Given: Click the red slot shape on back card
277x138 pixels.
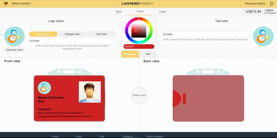Looking at the screenshot, I should coord(184,99).
